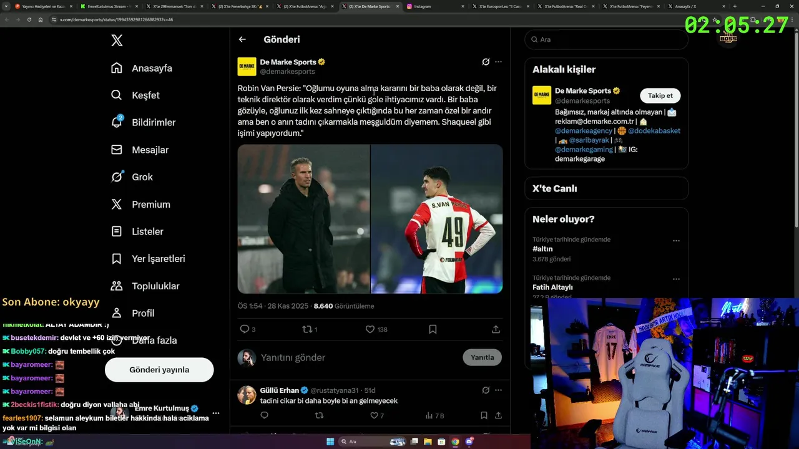Open @saribayrak link
The width and height of the screenshot is (799, 449).
pyautogui.click(x=589, y=140)
